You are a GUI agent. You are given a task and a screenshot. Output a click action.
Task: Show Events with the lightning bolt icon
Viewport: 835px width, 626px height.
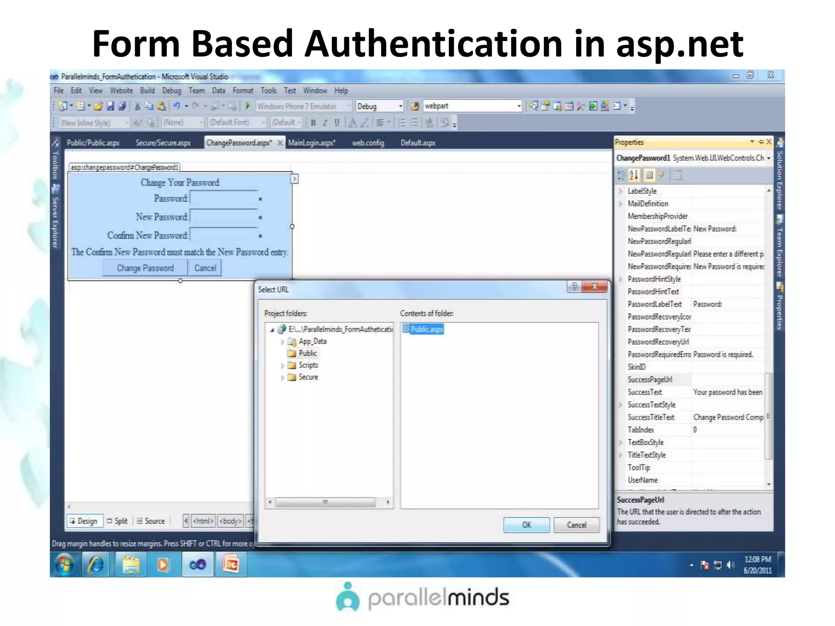coord(662,175)
